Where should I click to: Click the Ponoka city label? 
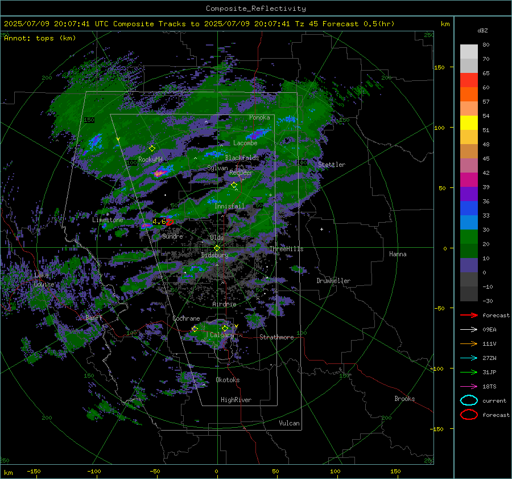[259, 117]
